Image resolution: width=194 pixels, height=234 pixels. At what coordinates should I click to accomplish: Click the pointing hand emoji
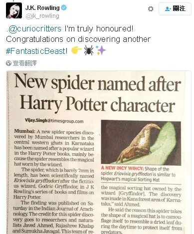click(76, 50)
